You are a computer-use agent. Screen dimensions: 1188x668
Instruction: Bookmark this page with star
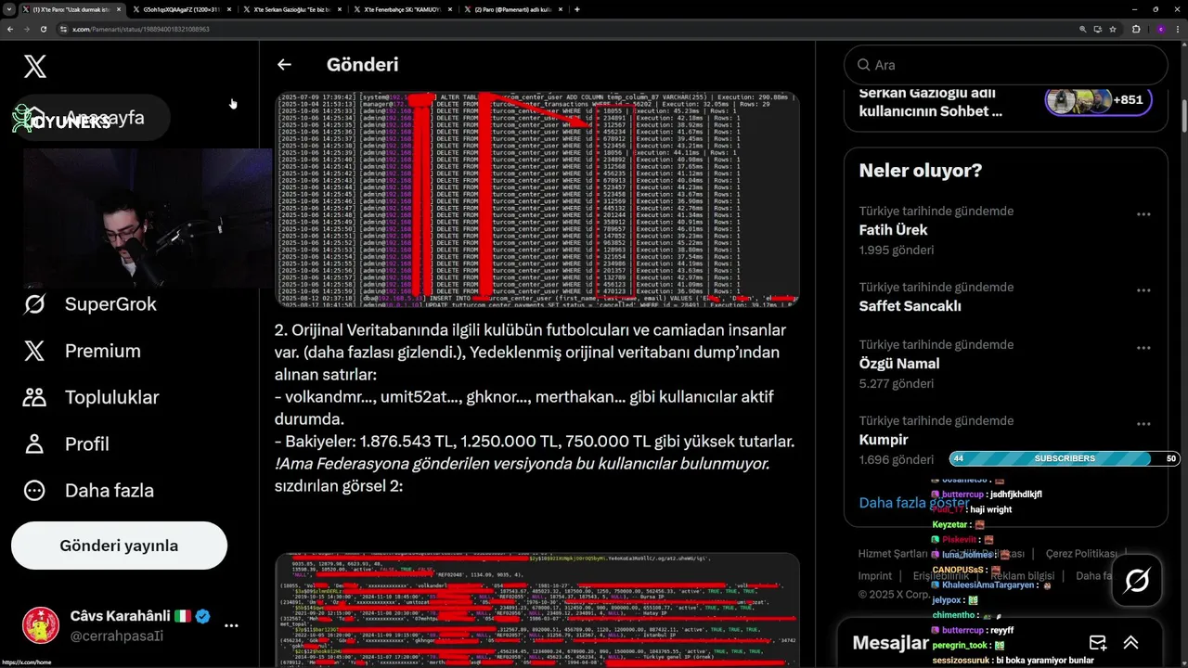1112,29
